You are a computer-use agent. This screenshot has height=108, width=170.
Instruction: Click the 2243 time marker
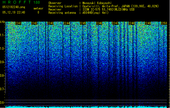click(50, 23)
